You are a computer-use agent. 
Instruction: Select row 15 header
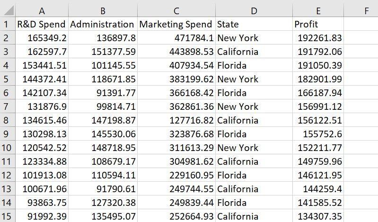(x=8, y=216)
